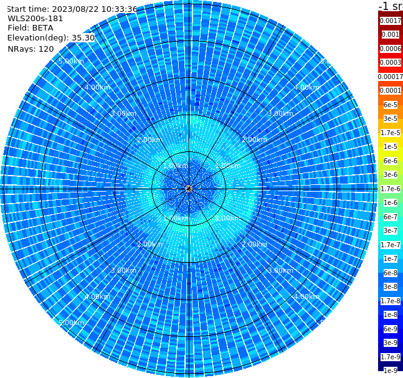Select the 2.00km label in upper-right quadrant
This screenshot has height=378, width=403.
[255, 139]
